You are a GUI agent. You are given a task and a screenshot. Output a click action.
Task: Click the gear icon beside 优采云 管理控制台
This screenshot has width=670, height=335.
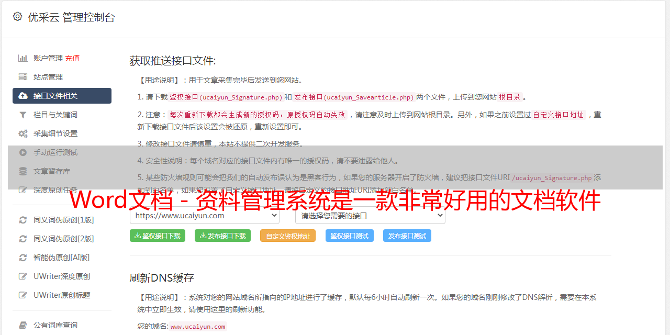(17, 17)
